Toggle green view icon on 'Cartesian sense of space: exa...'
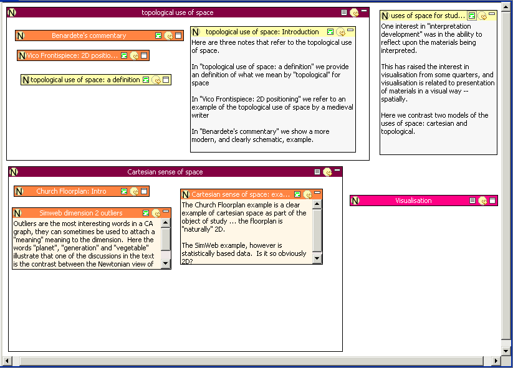Screen dimensions: 513x368 pyautogui.click(x=297, y=194)
